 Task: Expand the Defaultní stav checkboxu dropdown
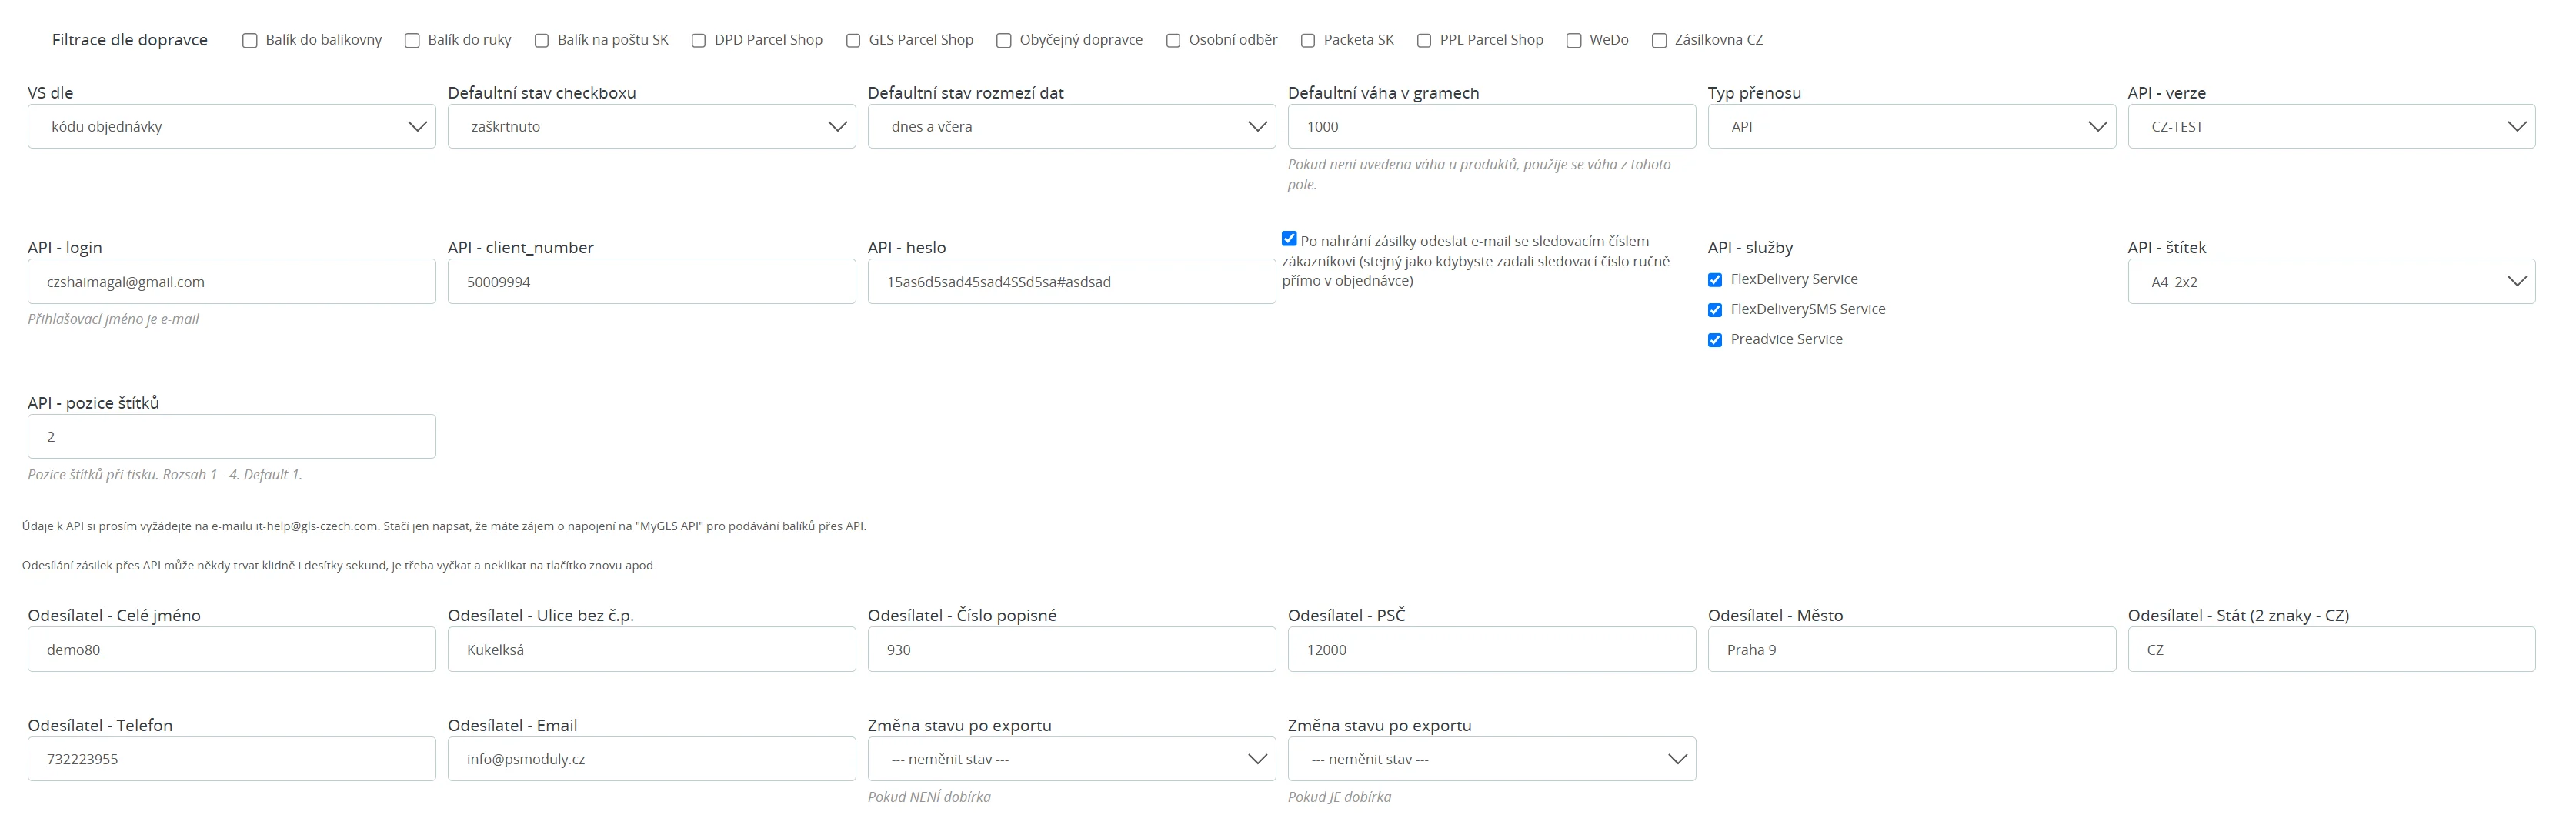pyautogui.click(x=651, y=127)
